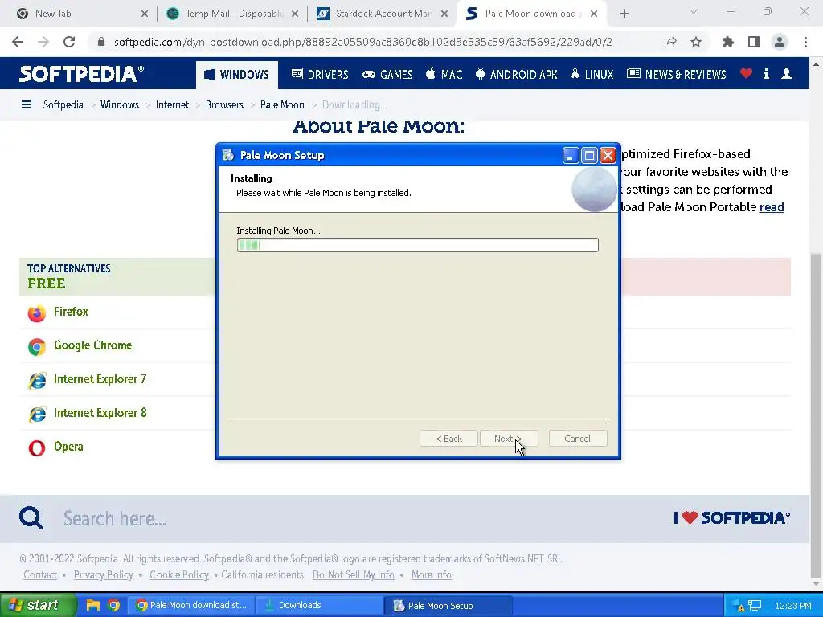This screenshot has height=617, width=823.
Task: Click the Softpedia logo
Action: point(81,74)
